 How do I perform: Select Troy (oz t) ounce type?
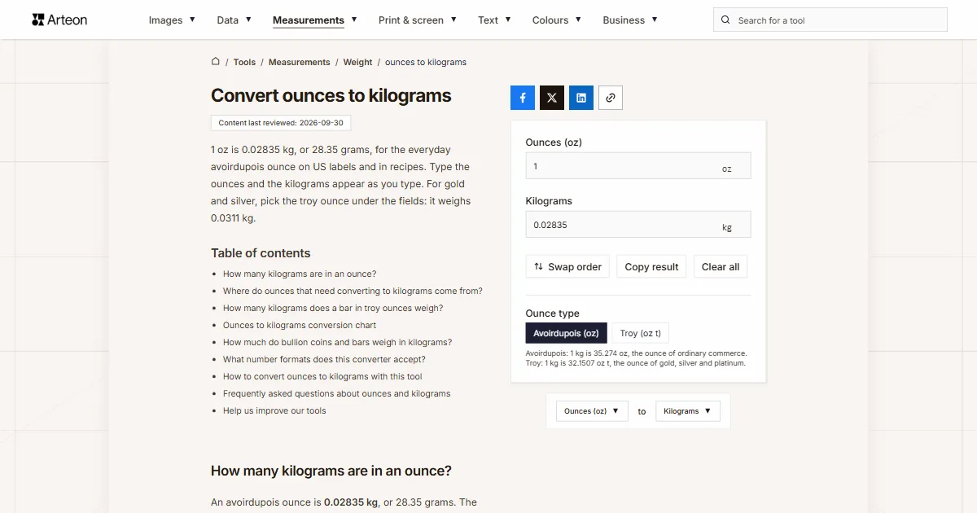click(641, 333)
